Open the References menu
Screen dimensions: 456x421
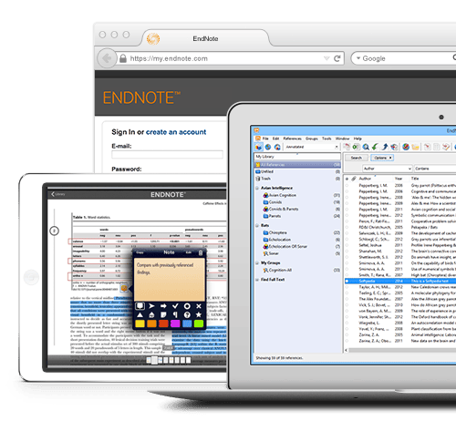tap(293, 139)
